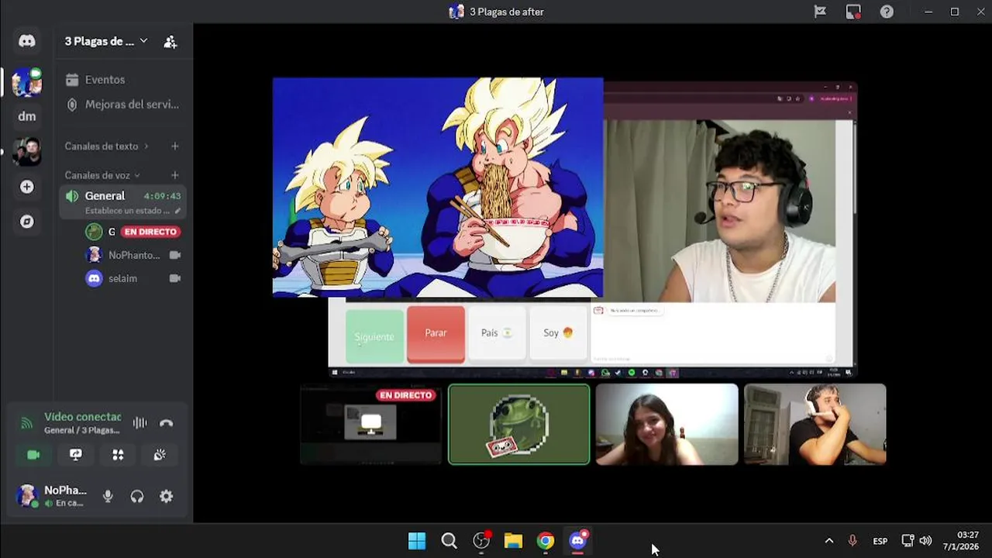Viewport: 992px width, 558px height.
Task: Open user settings gear
Action: [x=167, y=497]
